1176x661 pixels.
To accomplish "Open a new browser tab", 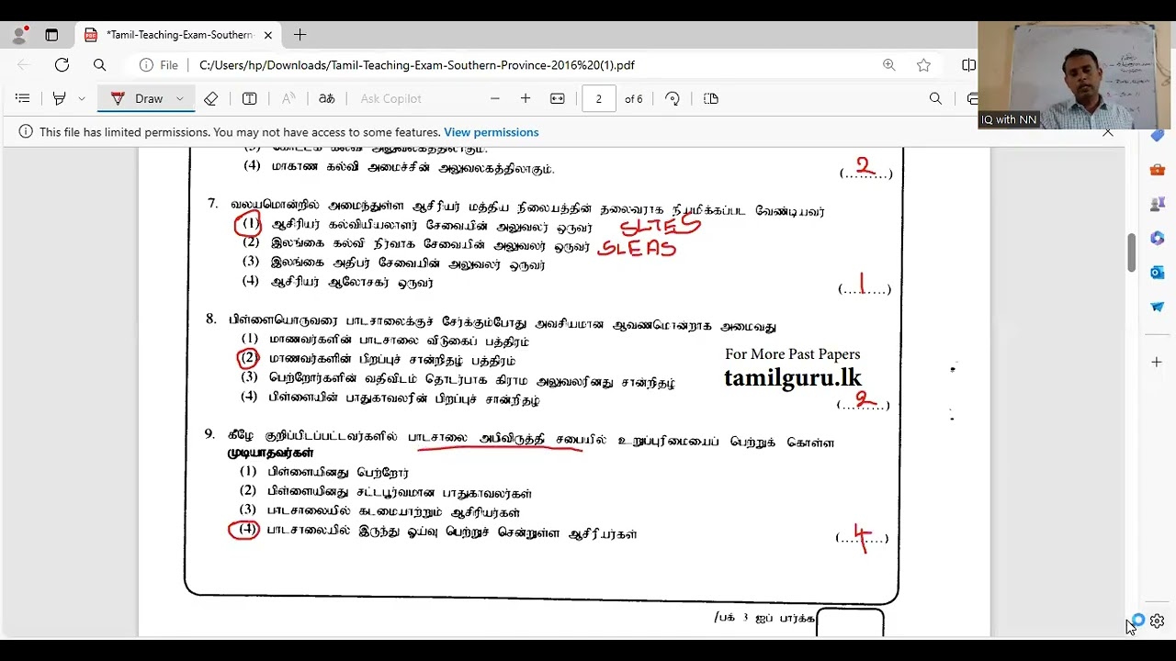I will (300, 35).
